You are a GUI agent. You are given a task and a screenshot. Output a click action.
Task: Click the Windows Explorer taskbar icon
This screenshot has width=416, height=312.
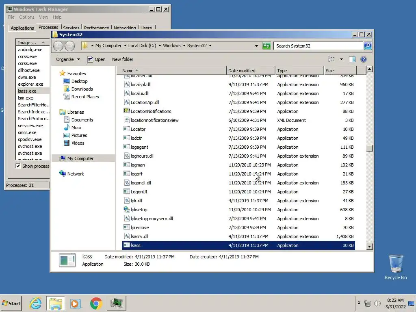coord(55,303)
